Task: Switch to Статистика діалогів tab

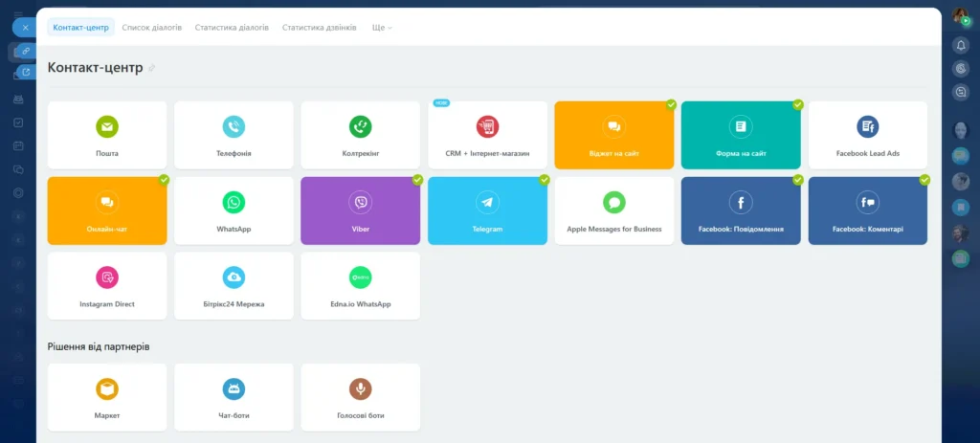Action: click(232, 28)
